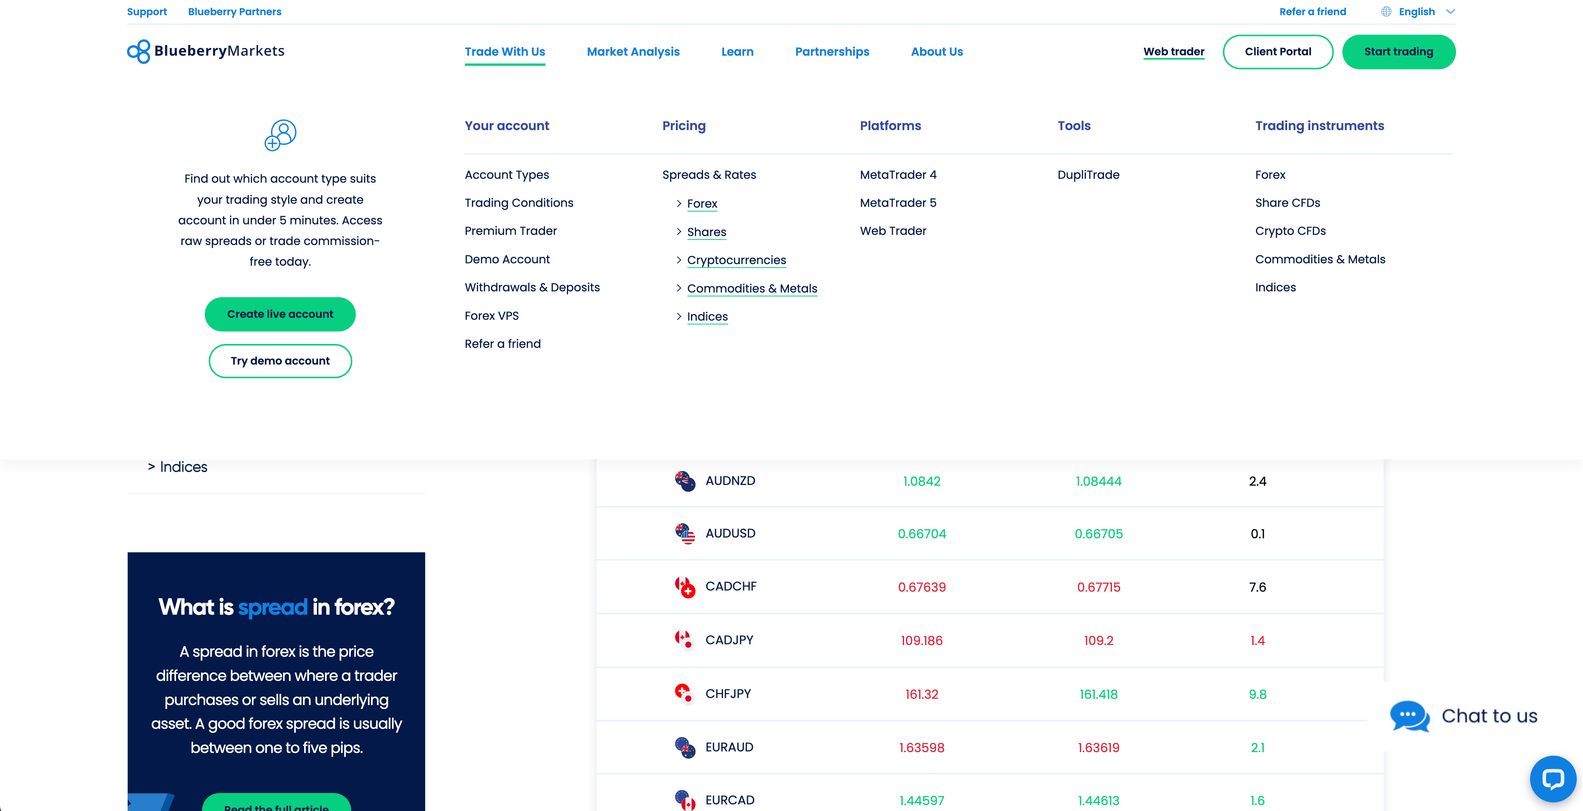Click the Web trader link
This screenshot has height=811, width=1583.
[1174, 52]
